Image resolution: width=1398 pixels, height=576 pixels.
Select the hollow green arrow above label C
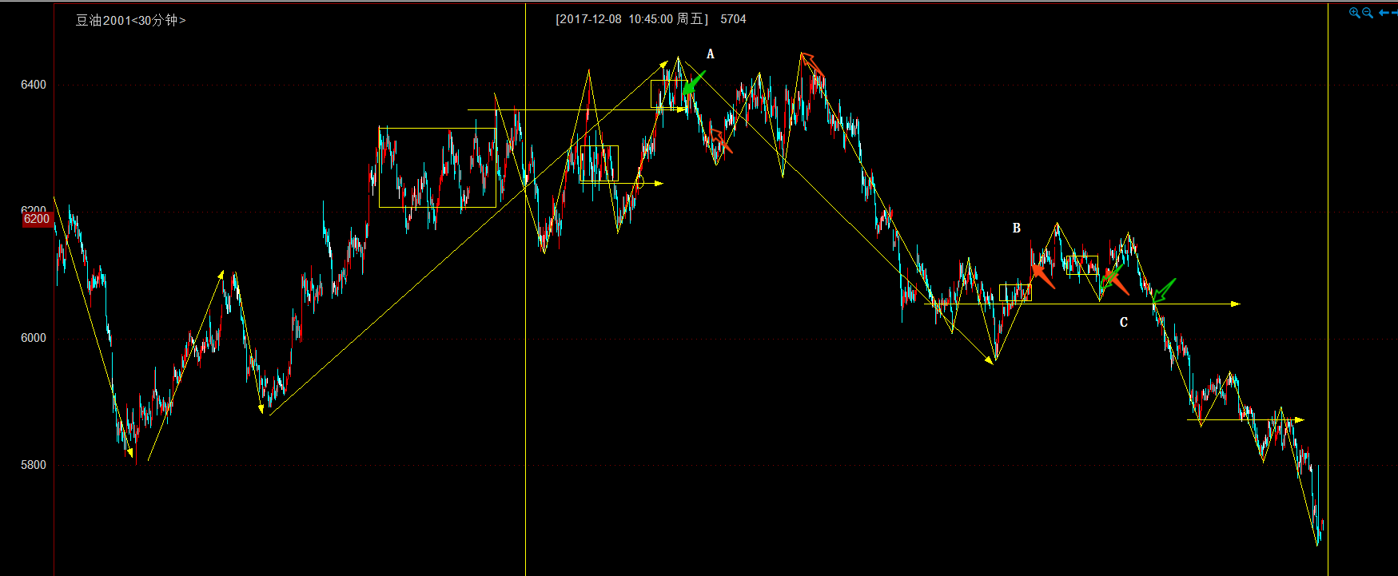click(x=1164, y=290)
